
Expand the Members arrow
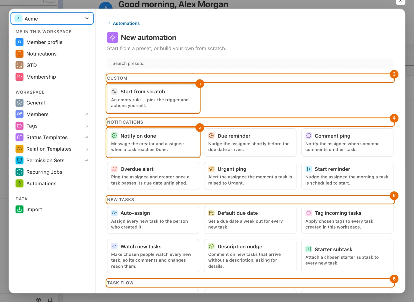pyautogui.click(x=87, y=114)
